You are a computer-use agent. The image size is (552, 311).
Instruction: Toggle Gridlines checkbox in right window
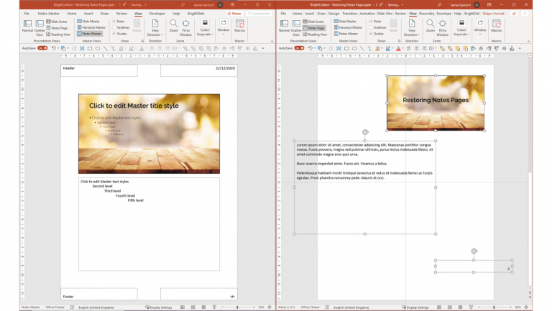click(x=371, y=27)
